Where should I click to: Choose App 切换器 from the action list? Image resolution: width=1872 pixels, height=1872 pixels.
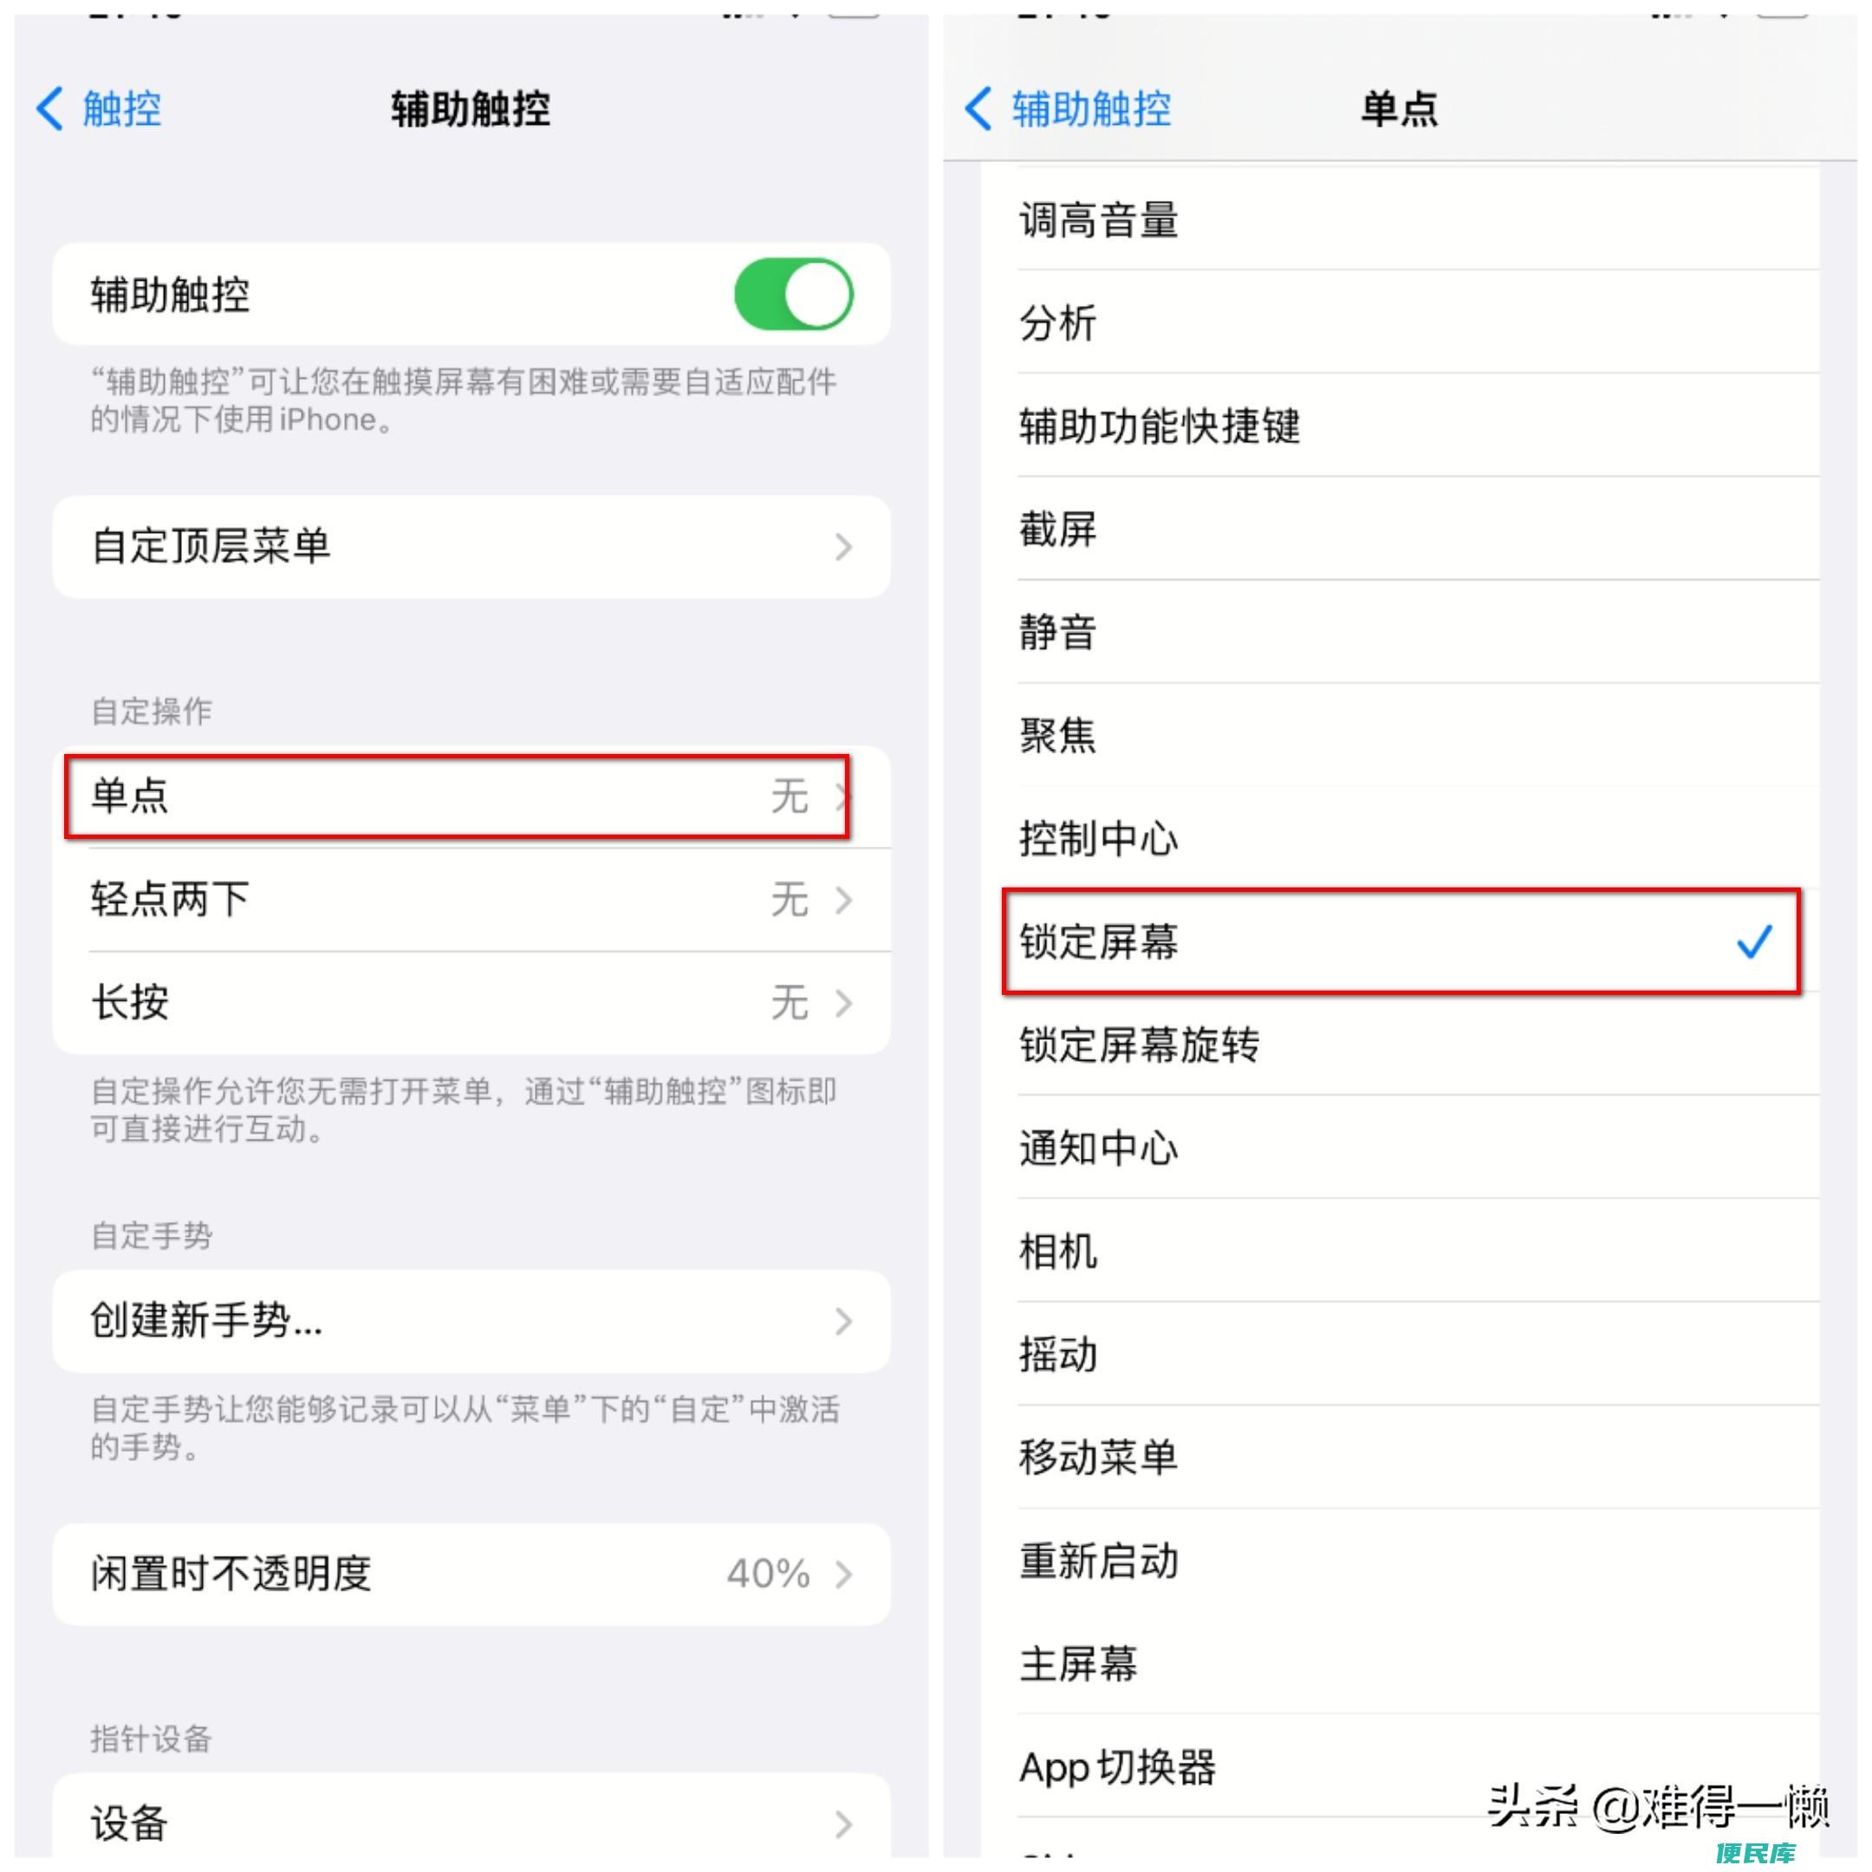[x=1419, y=1766]
